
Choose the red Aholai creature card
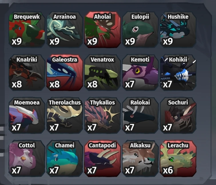pyautogui.click(x=102, y=30)
